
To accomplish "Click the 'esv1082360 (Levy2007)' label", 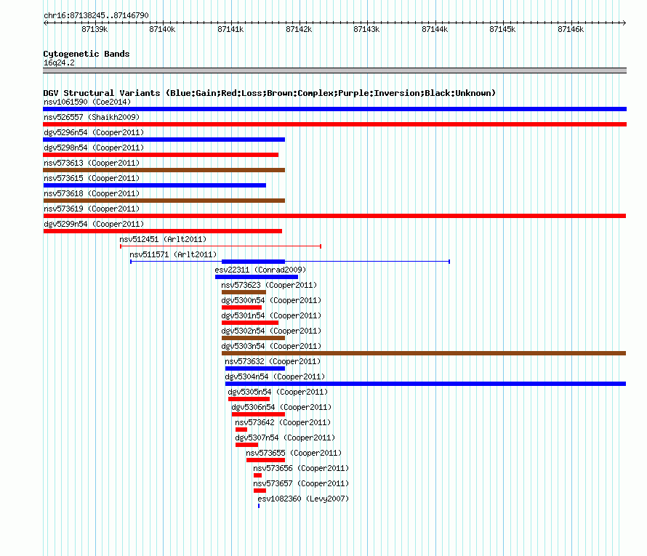I will click(x=303, y=499).
